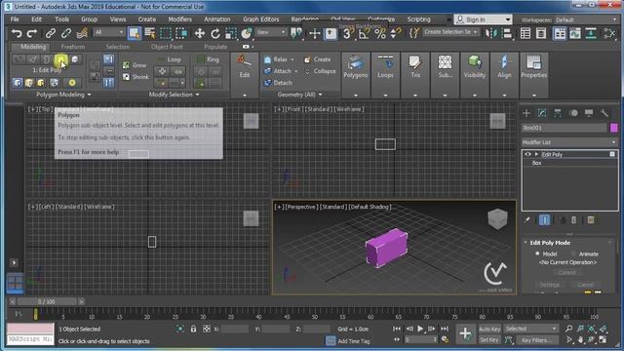
Task: Click the Angle Snap toggle icon
Action: pos(364,33)
